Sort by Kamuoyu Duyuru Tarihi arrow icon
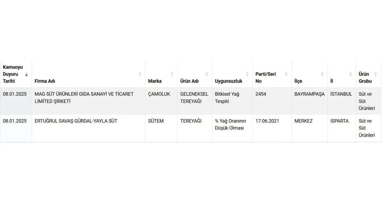 (26, 74)
